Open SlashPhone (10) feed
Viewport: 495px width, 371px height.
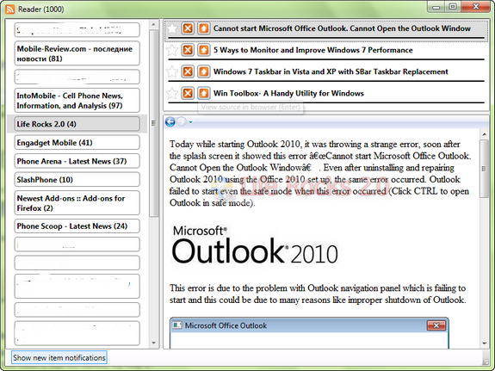coord(77,179)
